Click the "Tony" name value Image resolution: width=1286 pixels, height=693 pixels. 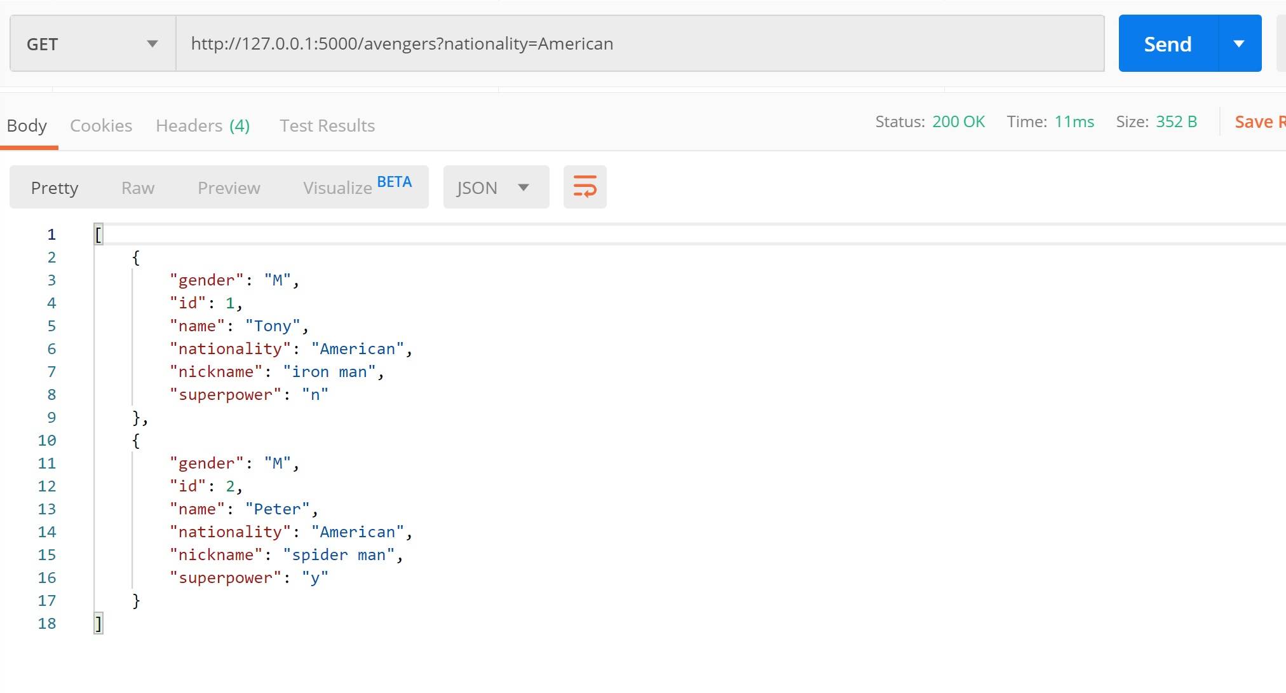pyautogui.click(x=273, y=326)
